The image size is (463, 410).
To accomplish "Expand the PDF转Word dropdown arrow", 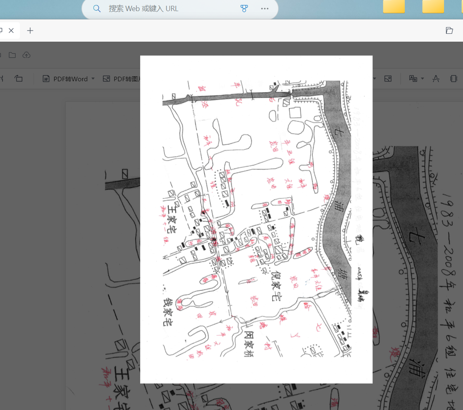I will (x=93, y=79).
